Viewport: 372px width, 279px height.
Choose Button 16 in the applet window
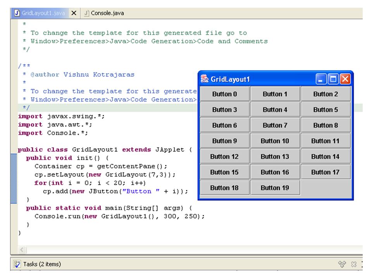pos(275,172)
